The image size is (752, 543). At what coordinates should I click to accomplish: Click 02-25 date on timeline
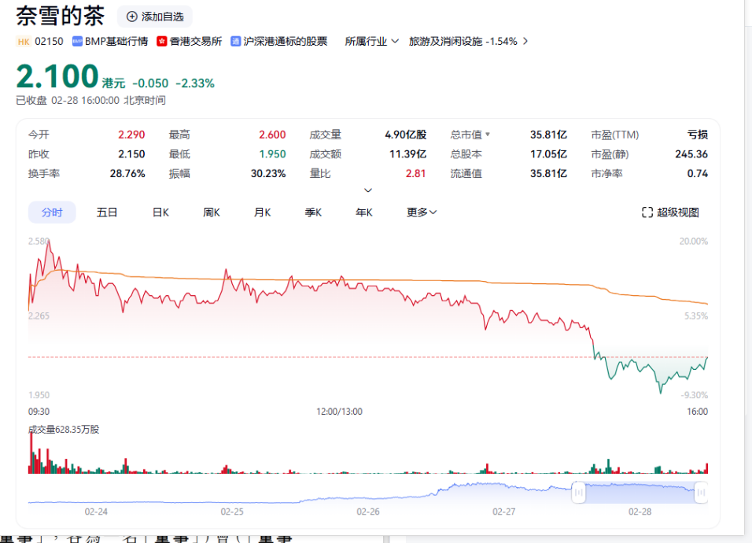coord(232,512)
